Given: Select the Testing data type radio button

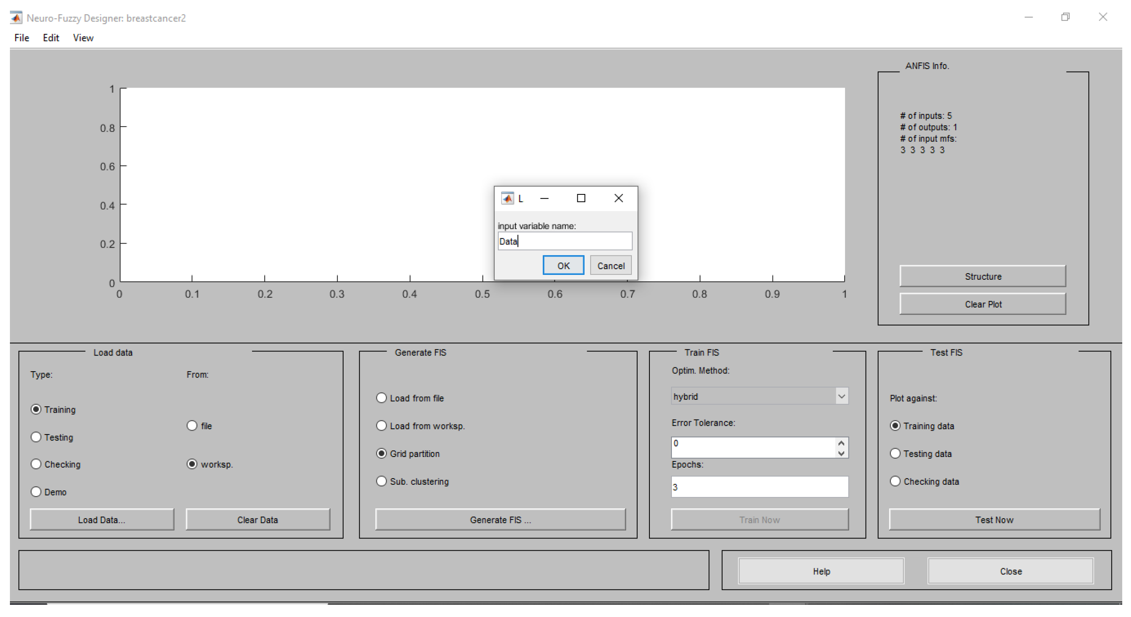Looking at the screenshot, I should coord(36,437).
